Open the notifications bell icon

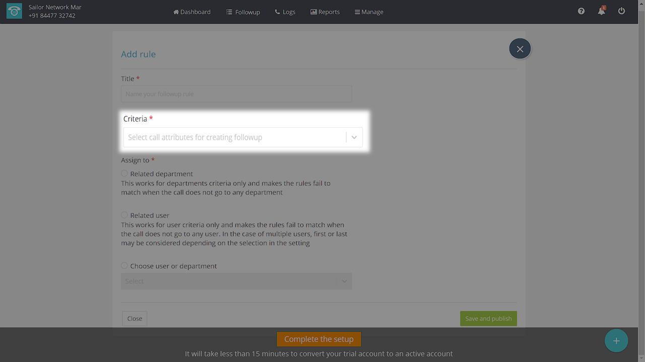tap(601, 11)
